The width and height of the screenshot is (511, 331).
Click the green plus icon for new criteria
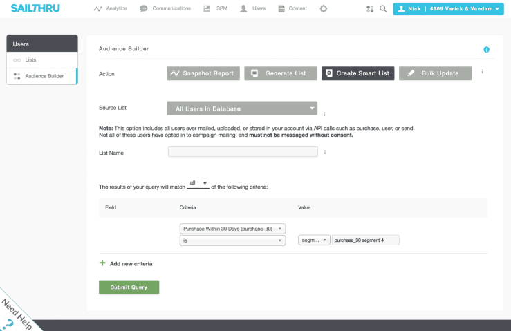point(103,263)
